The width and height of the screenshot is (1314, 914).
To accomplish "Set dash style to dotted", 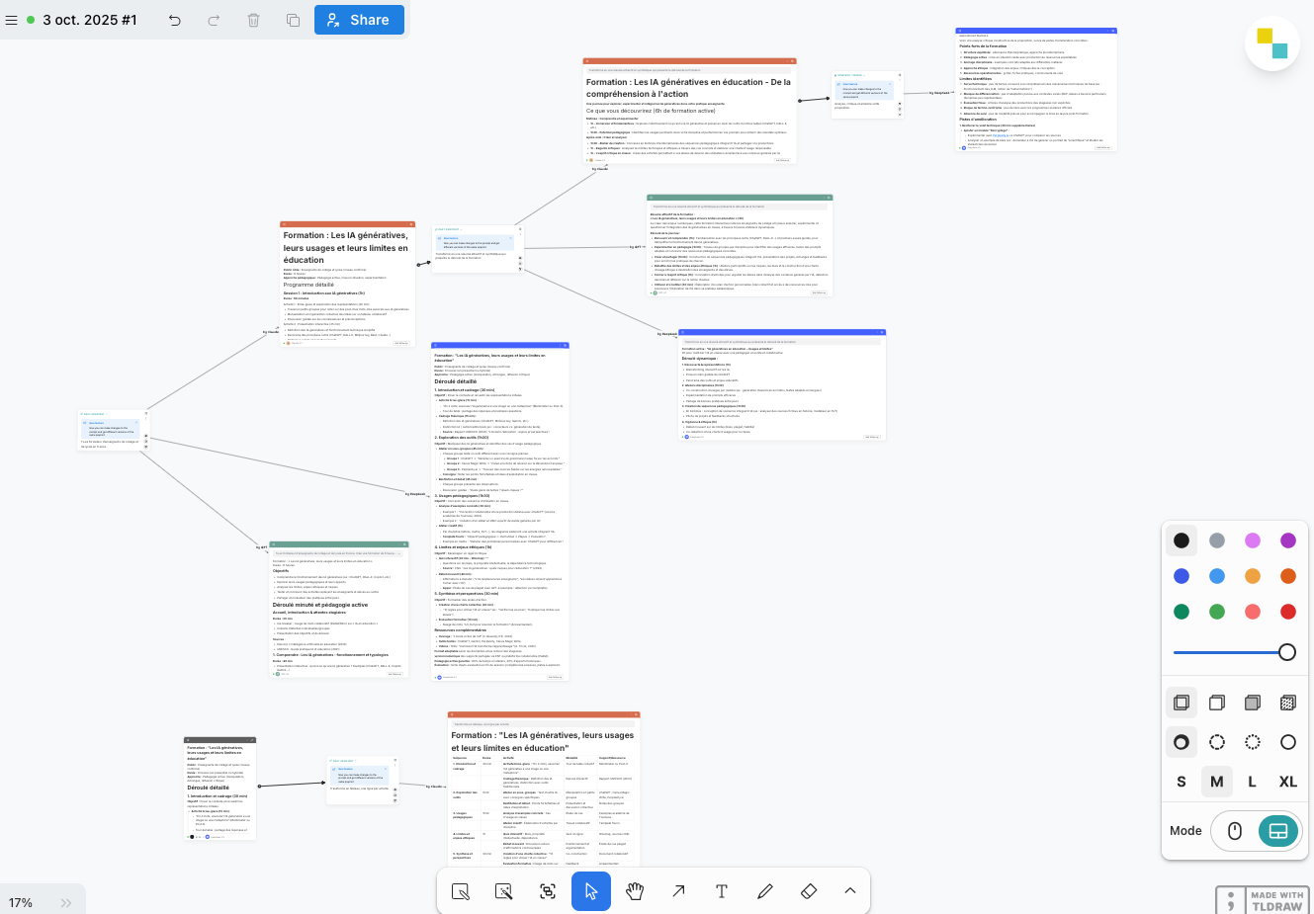I will [x=1253, y=742].
